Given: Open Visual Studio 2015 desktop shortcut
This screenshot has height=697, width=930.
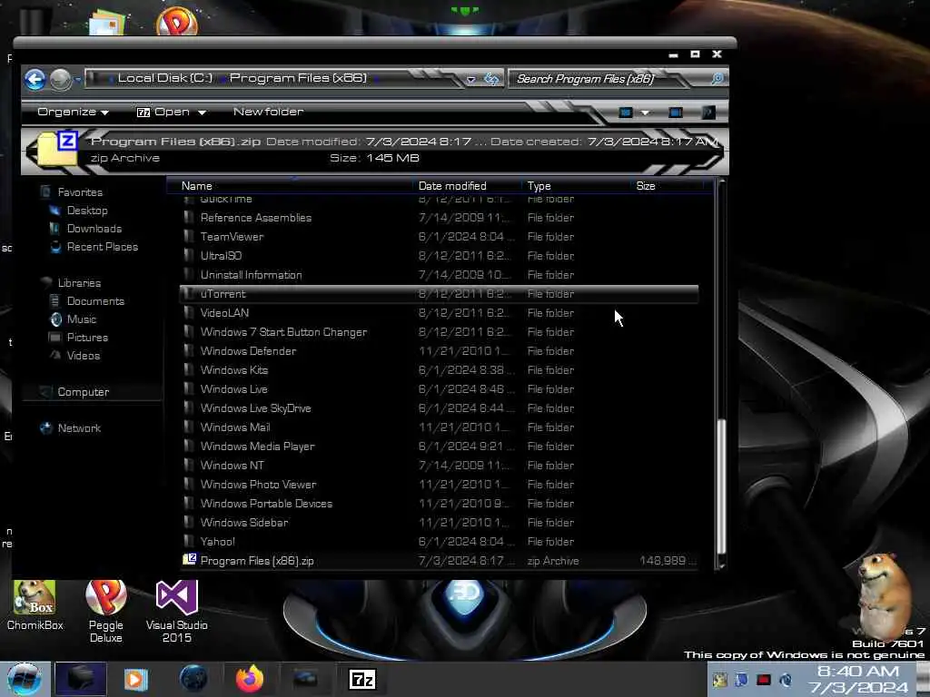Looking at the screenshot, I should point(177,611).
